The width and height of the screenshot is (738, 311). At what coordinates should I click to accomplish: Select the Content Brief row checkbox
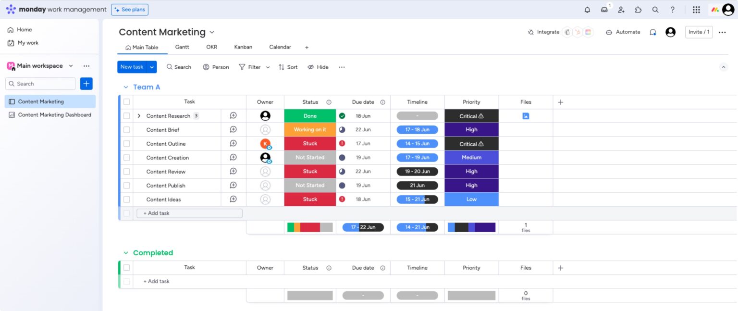pos(127,129)
